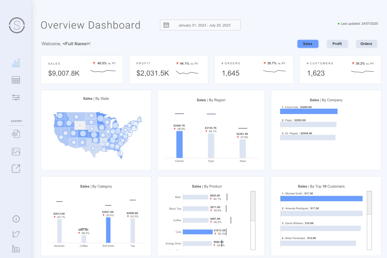Open the date range selector
Viewport: 387px width, 258px height.
[205, 25]
